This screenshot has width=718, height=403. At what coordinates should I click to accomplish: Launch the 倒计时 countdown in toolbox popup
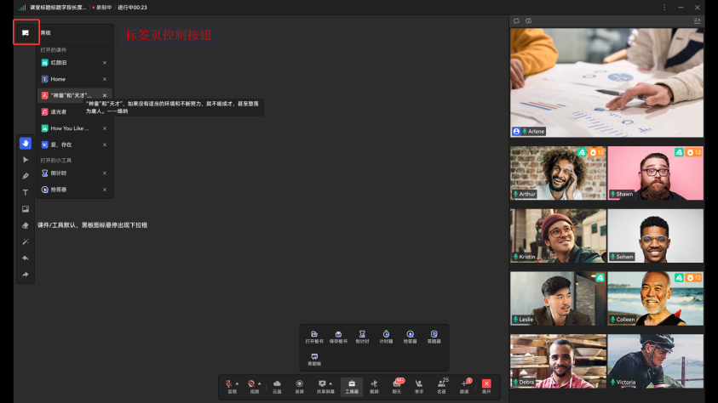pyautogui.click(x=362, y=338)
